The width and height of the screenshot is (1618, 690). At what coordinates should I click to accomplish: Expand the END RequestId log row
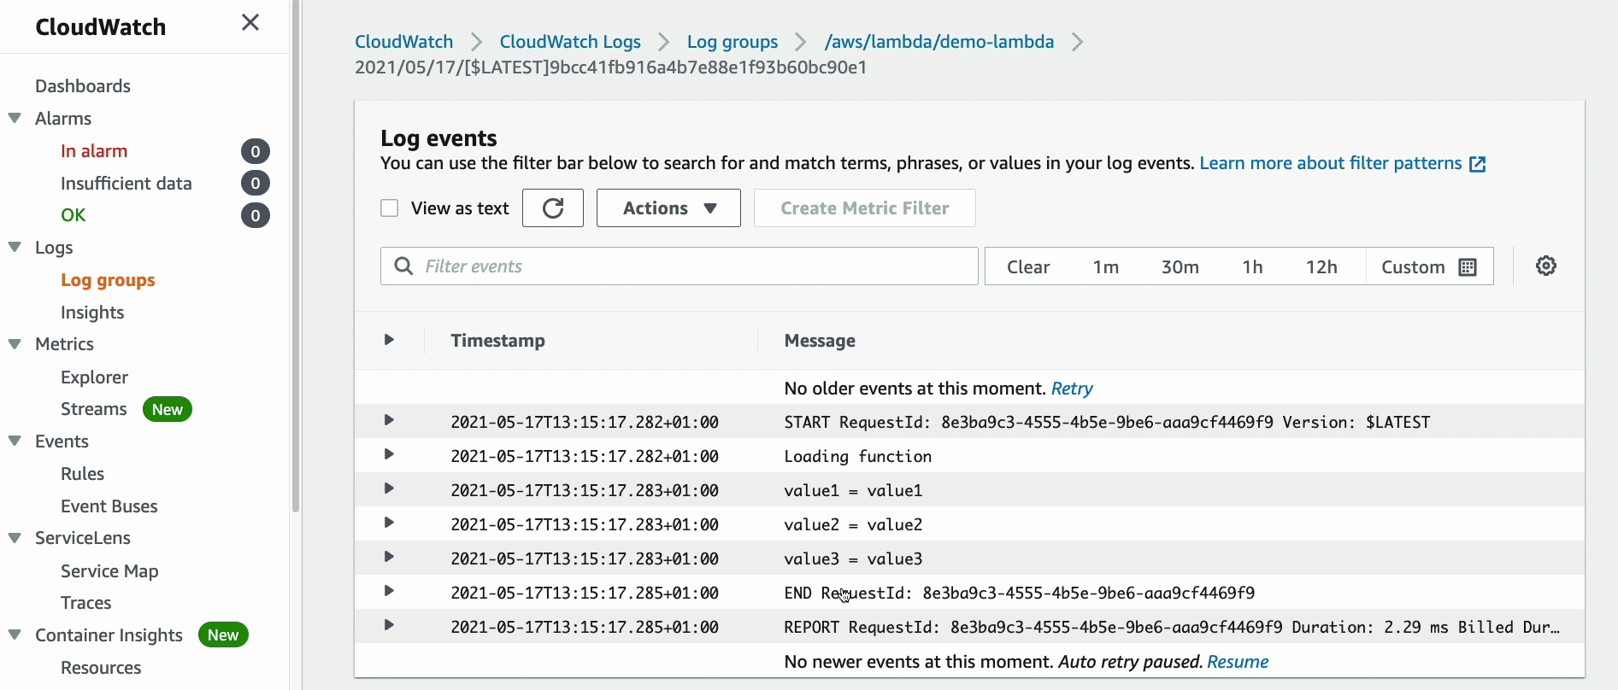389,591
